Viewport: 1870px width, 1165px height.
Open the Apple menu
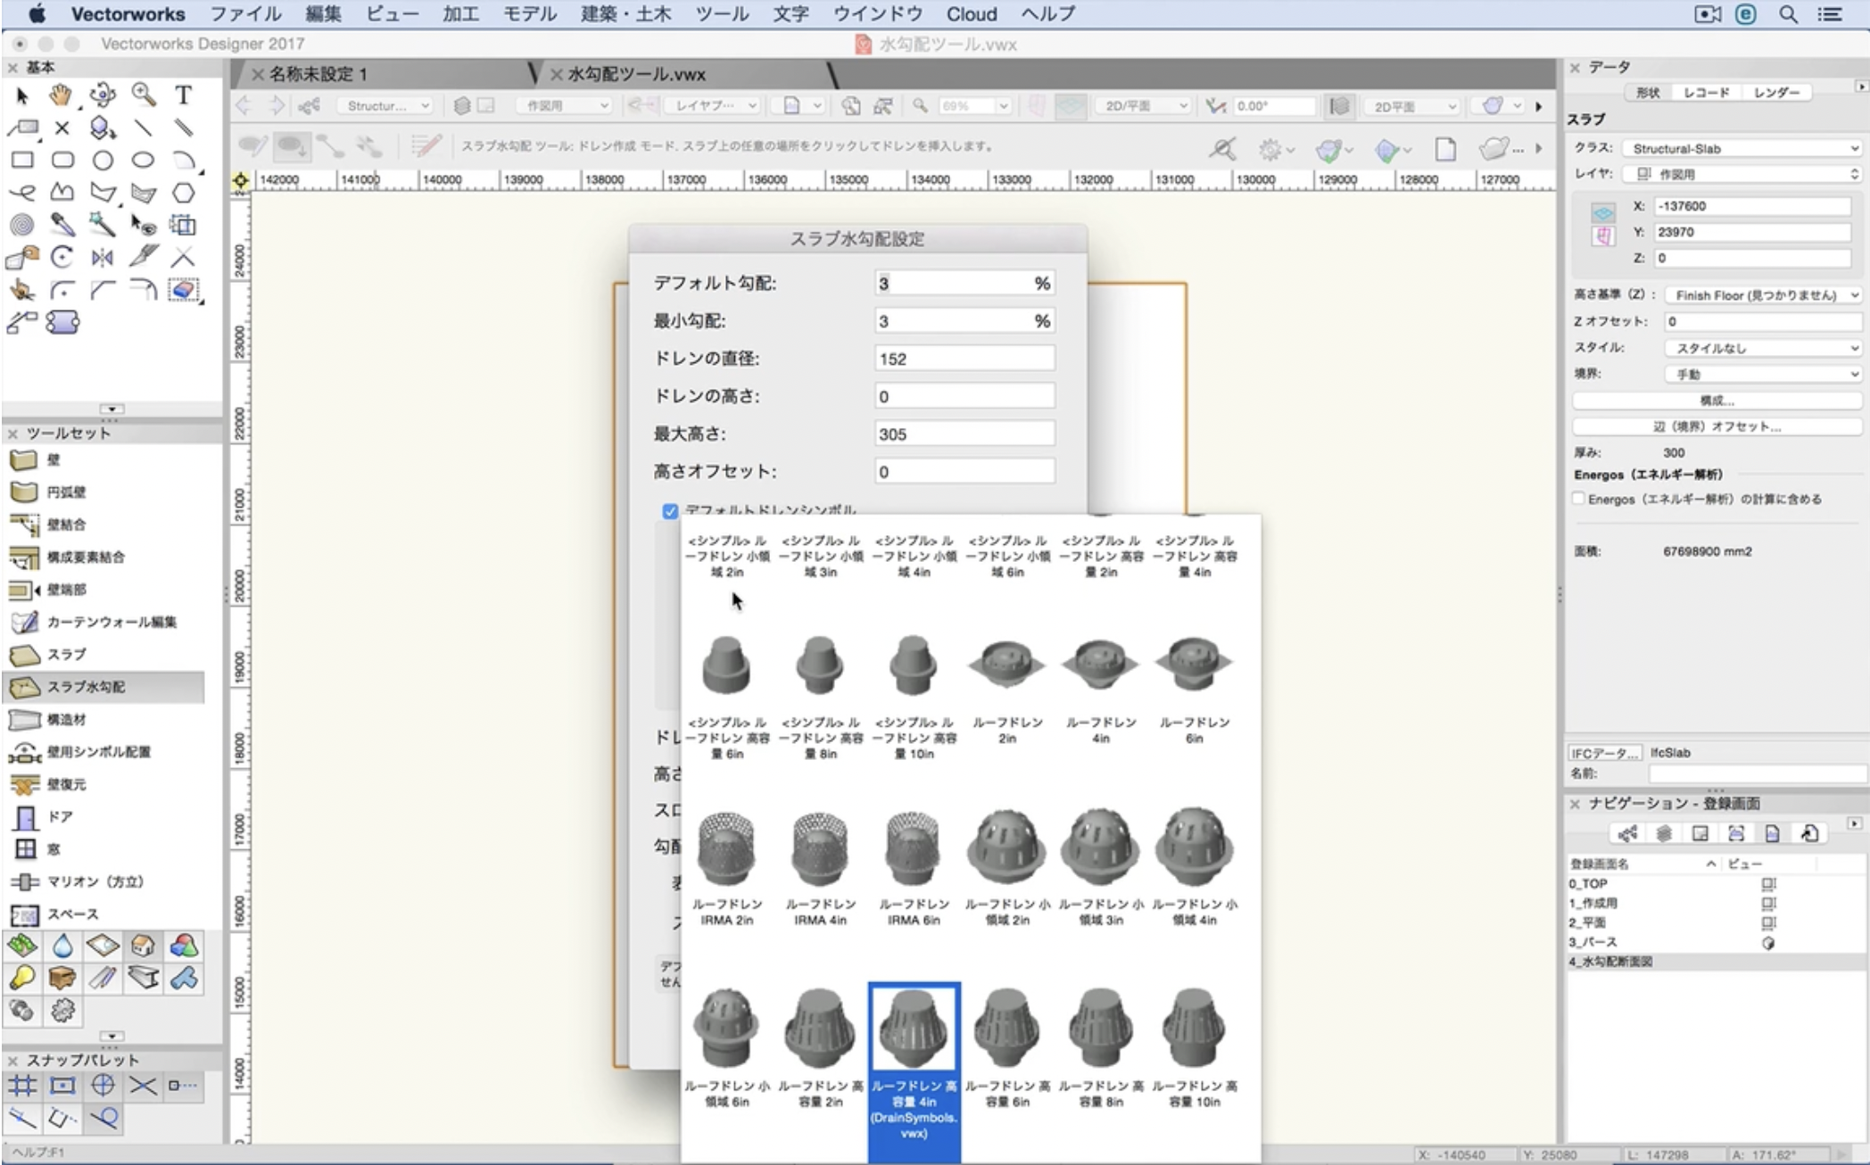pyautogui.click(x=37, y=14)
